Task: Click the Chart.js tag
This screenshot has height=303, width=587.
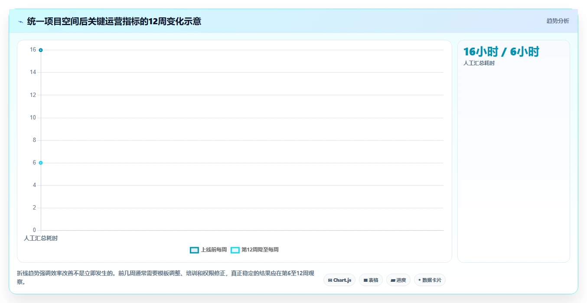Action: pyautogui.click(x=339, y=280)
